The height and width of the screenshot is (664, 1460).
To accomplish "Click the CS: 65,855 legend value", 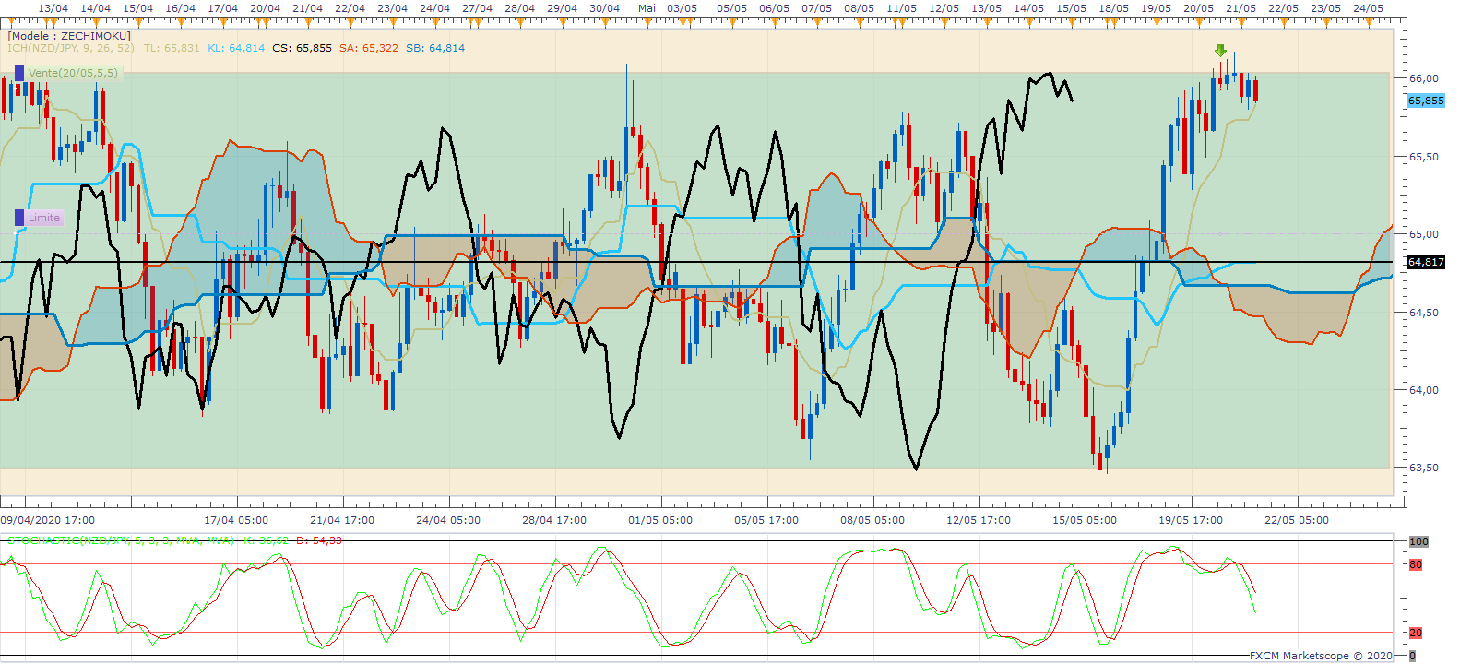I will pyautogui.click(x=303, y=48).
